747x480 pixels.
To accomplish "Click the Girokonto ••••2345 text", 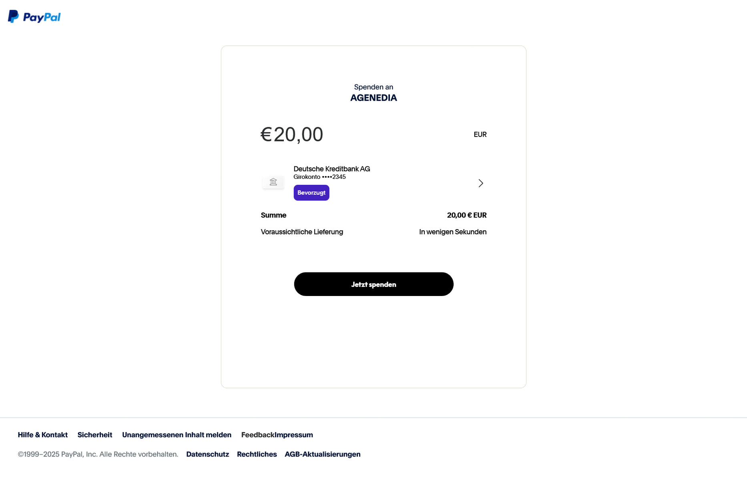I will click(x=319, y=177).
